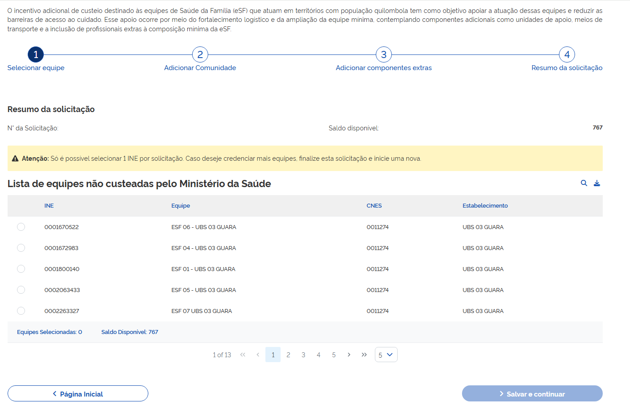Open the rows-per-page dropdown showing 5
Screen dimensions: 630x405
coord(386,355)
